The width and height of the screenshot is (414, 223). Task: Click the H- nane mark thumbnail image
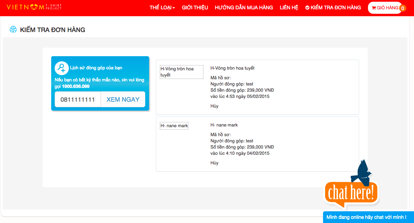click(174, 126)
